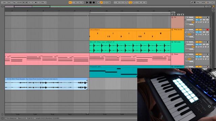Set FX track monitor to Auto
Image resolution: width=216 pixels, height=121 pixels.
tap(190, 22)
